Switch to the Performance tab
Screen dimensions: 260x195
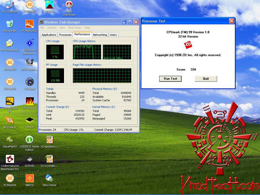pos(82,34)
